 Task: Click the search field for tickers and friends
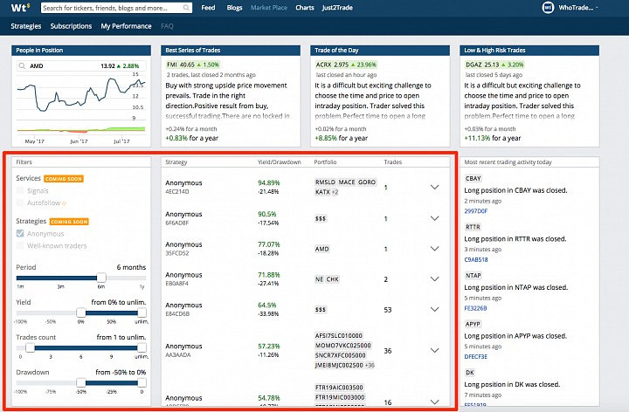click(116, 8)
